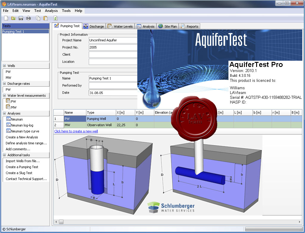Click the Paste clipboard toolbar icon
The height and width of the screenshot is (233, 305).
46,18
